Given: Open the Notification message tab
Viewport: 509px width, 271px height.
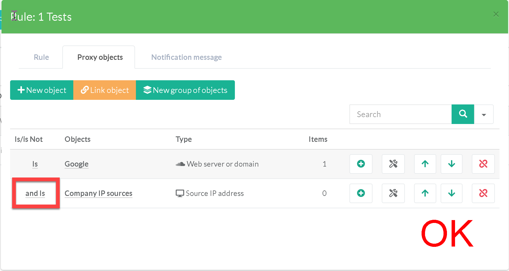Looking at the screenshot, I should (186, 57).
